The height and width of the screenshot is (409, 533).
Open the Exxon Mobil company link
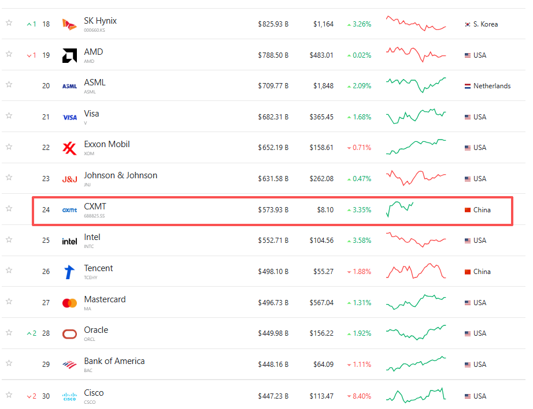point(107,144)
